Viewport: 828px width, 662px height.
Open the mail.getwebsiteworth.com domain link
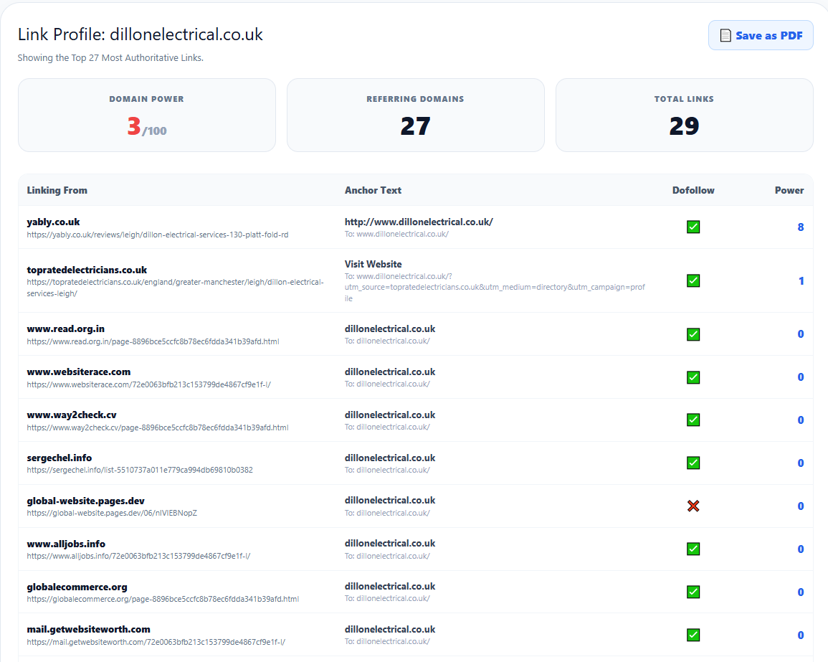pyautogui.click(x=89, y=629)
